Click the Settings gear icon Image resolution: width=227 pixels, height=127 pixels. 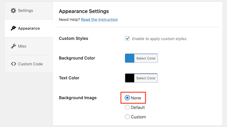[13, 11]
